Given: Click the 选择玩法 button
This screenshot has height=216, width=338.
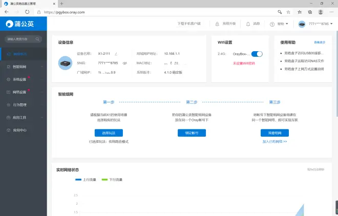Looking at the screenshot, I should pos(109,133).
